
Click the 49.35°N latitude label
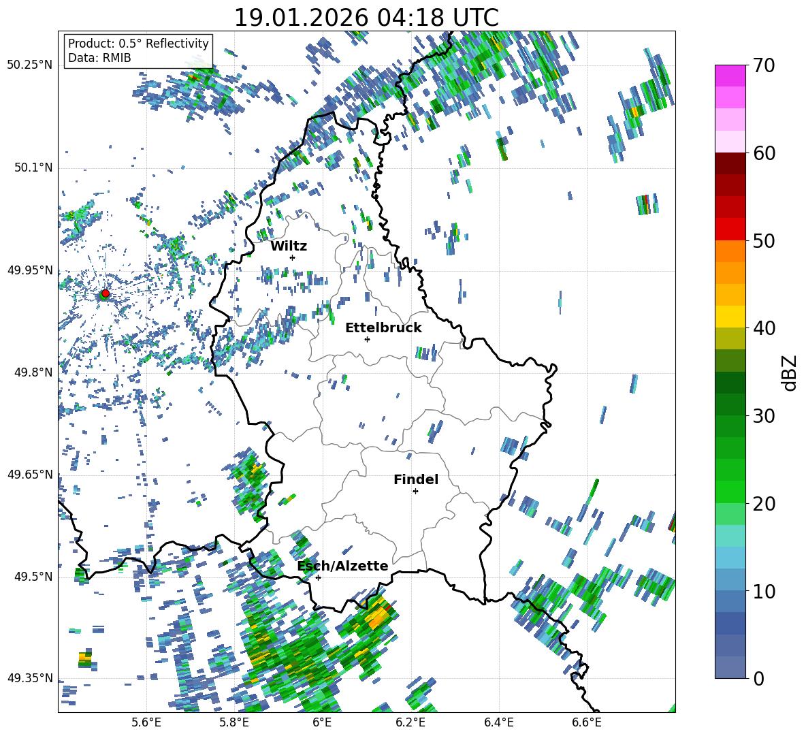pyautogui.click(x=30, y=678)
